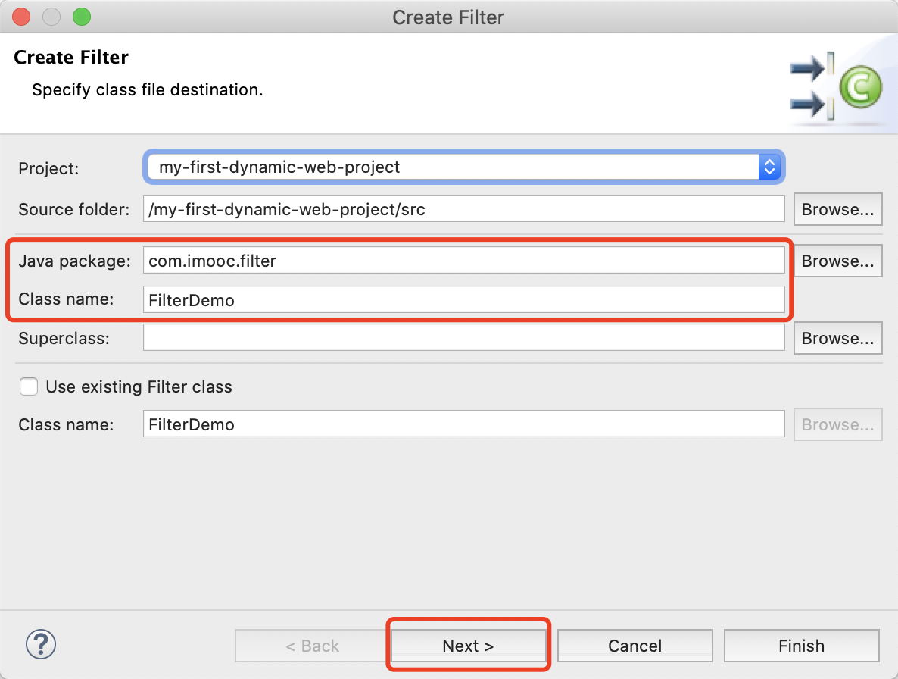Close the Create Filter dialog window
Image resolution: width=898 pixels, height=679 pixels.
pyautogui.click(x=21, y=16)
